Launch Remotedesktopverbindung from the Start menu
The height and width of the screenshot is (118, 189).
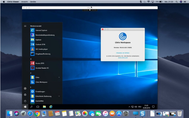45,35
